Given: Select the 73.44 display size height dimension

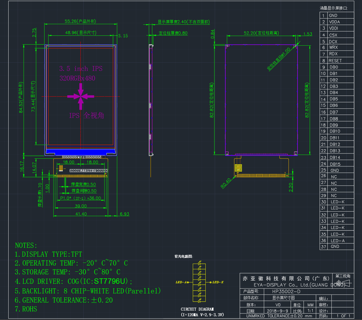Looking at the screenshot, I should pyautogui.click(x=33, y=97).
